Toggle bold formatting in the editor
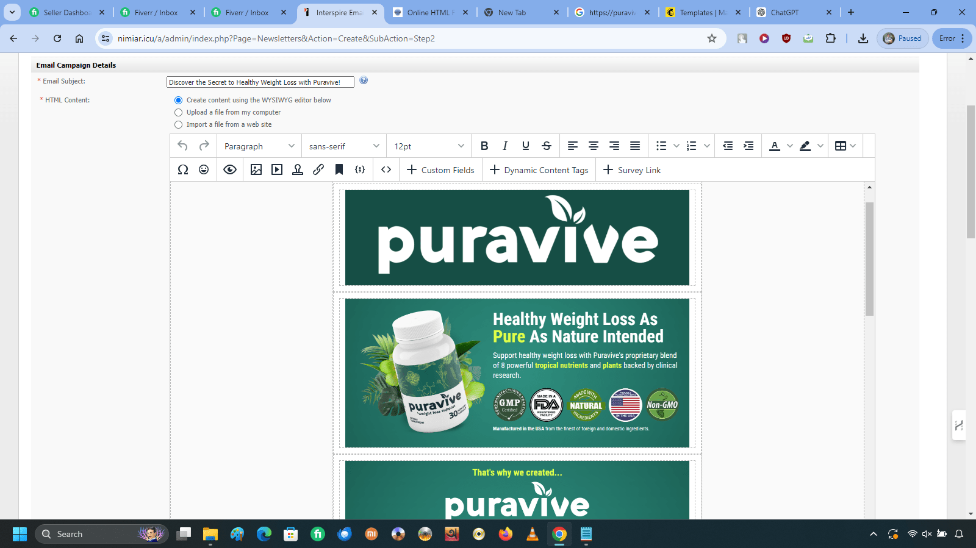976x548 pixels. [x=484, y=146]
